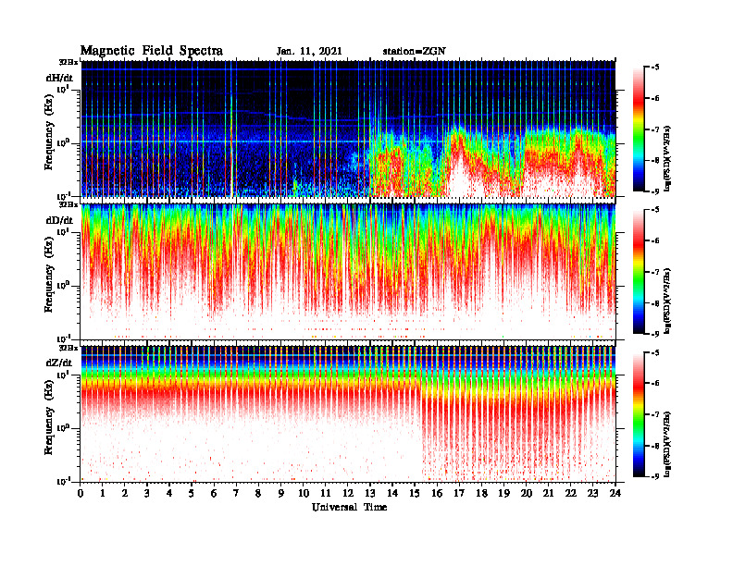Viewport: 733px width, 566px height.
Task: Click the log PSD label beside dD/dt colorbar
Action: click(667, 301)
